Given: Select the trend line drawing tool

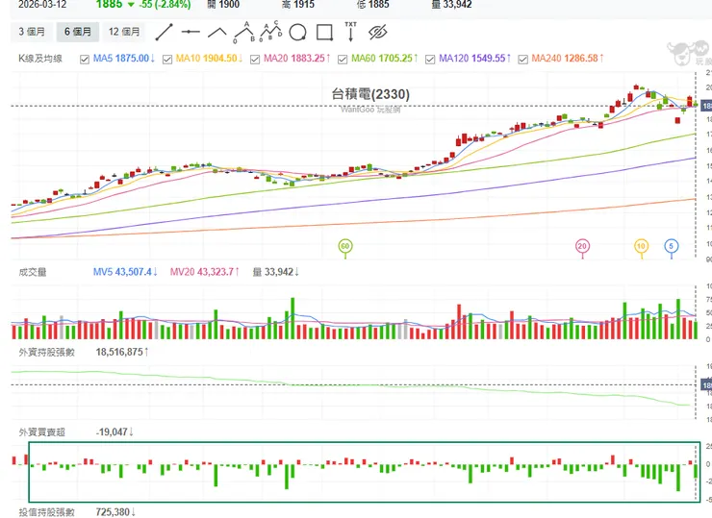Looking at the screenshot, I should tap(164, 33).
